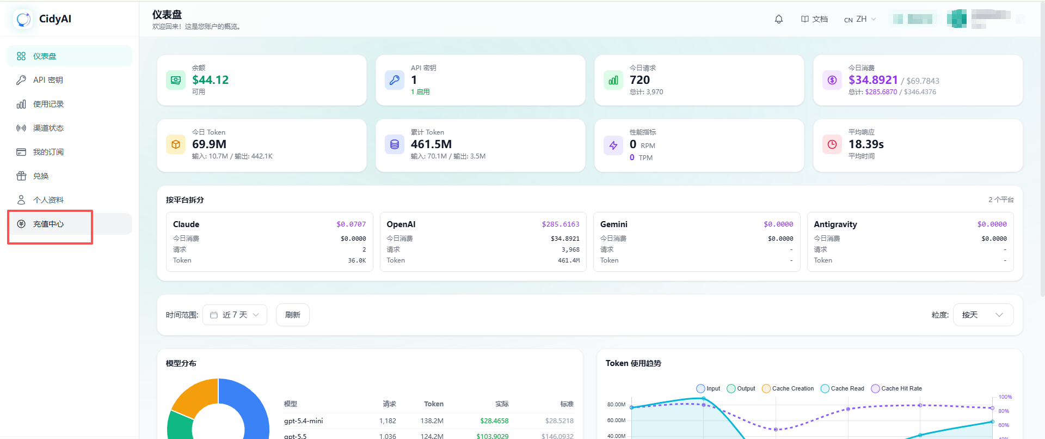The image size is (1045, 439).
Task: Click the $285.6163 total on OpenAI card
Action: (x=561, y=224)
